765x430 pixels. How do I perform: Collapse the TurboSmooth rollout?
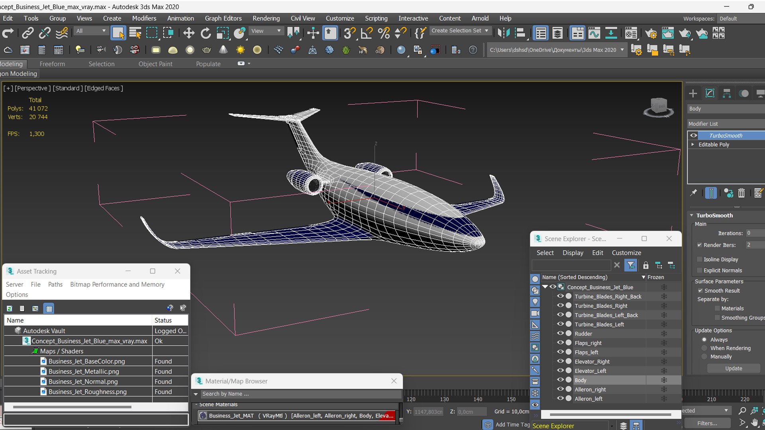point(692,215)
